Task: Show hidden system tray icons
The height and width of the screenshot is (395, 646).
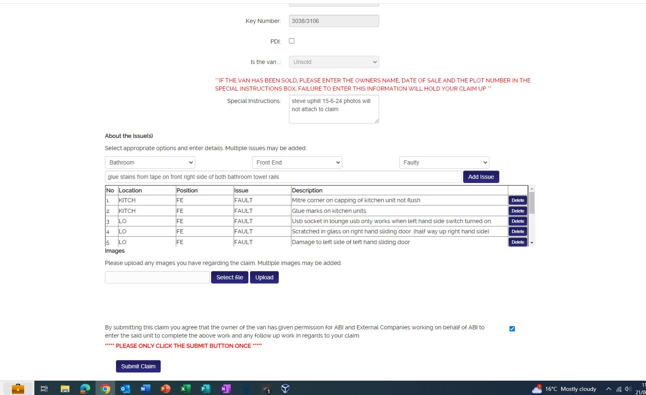Action: pos(609,389)
